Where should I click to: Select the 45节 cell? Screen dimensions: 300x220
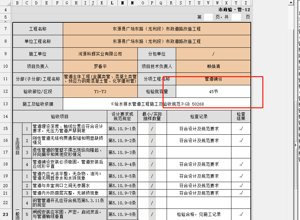[213, 91]
